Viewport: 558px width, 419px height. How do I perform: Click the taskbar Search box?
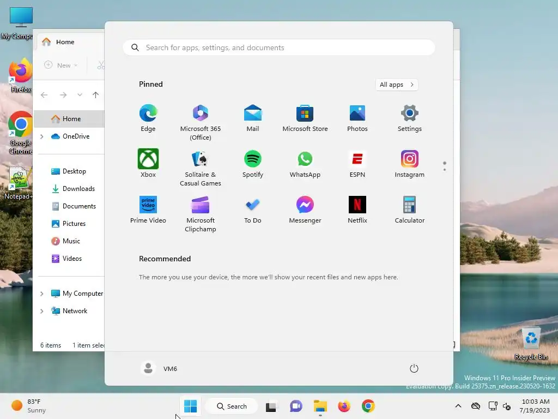(x=232, y=406)
